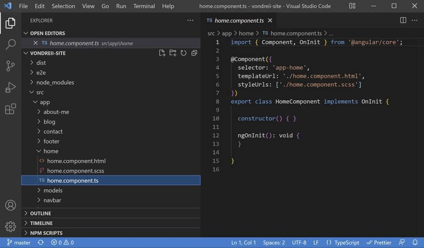
Task: Open notifications bell in status bar
Action: tap(415, 242)
